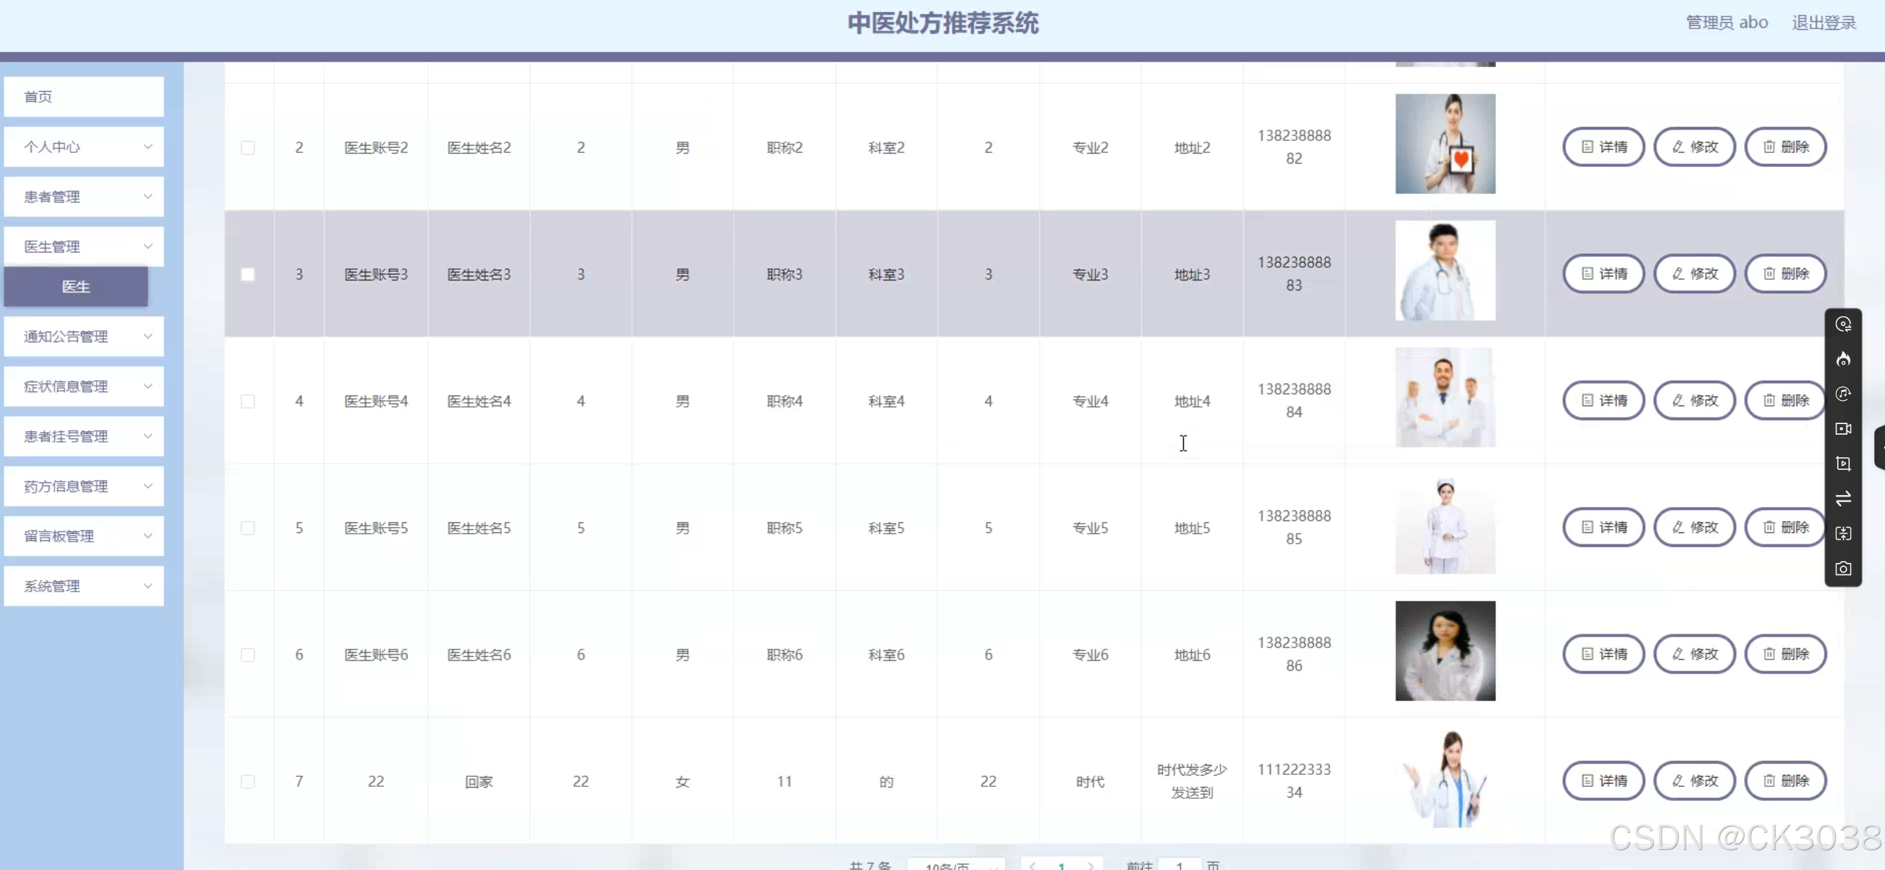Click the flame disc icon in floating toolbar
Image resolution: width=1885 pixels, height=870 pixels.
click(x=1842, y=360)
